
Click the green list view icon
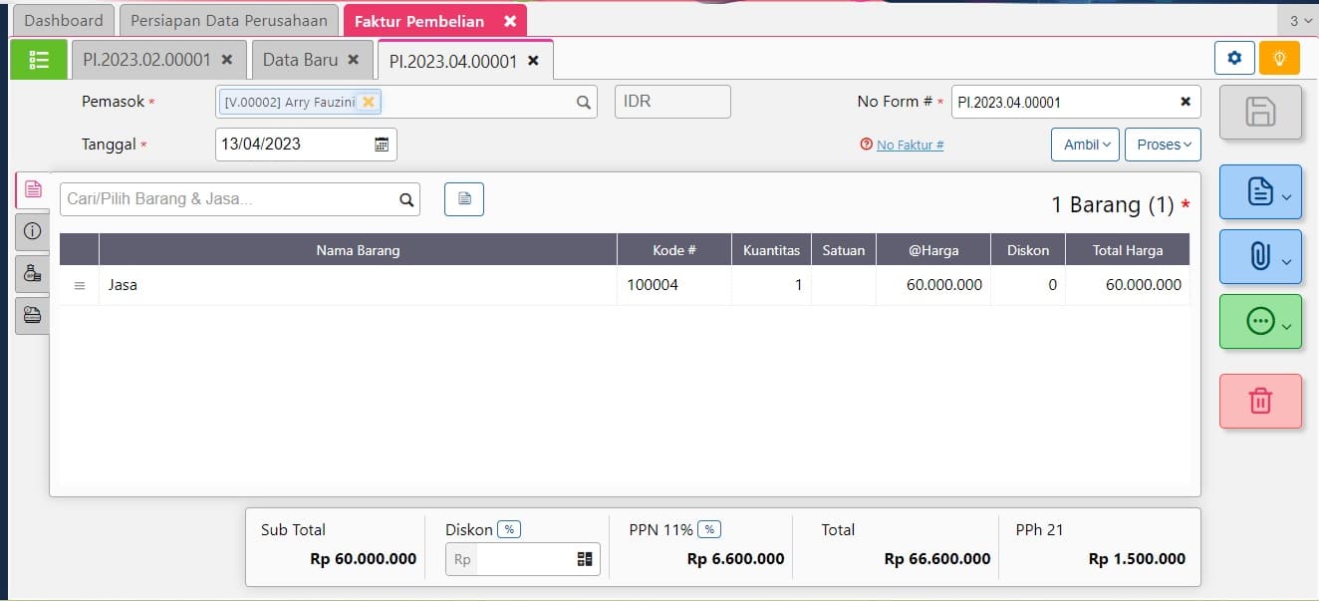pos(39,60)
